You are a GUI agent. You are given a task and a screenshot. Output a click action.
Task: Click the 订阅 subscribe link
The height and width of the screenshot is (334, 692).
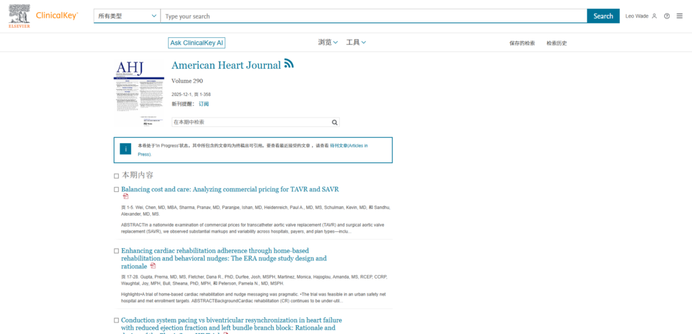click(x=203, y=104)
